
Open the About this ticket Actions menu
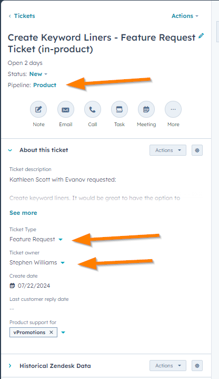[168, 150]
